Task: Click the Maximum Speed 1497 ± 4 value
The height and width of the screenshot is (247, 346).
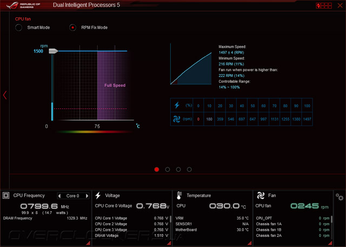Action: [x=231, y=53]
